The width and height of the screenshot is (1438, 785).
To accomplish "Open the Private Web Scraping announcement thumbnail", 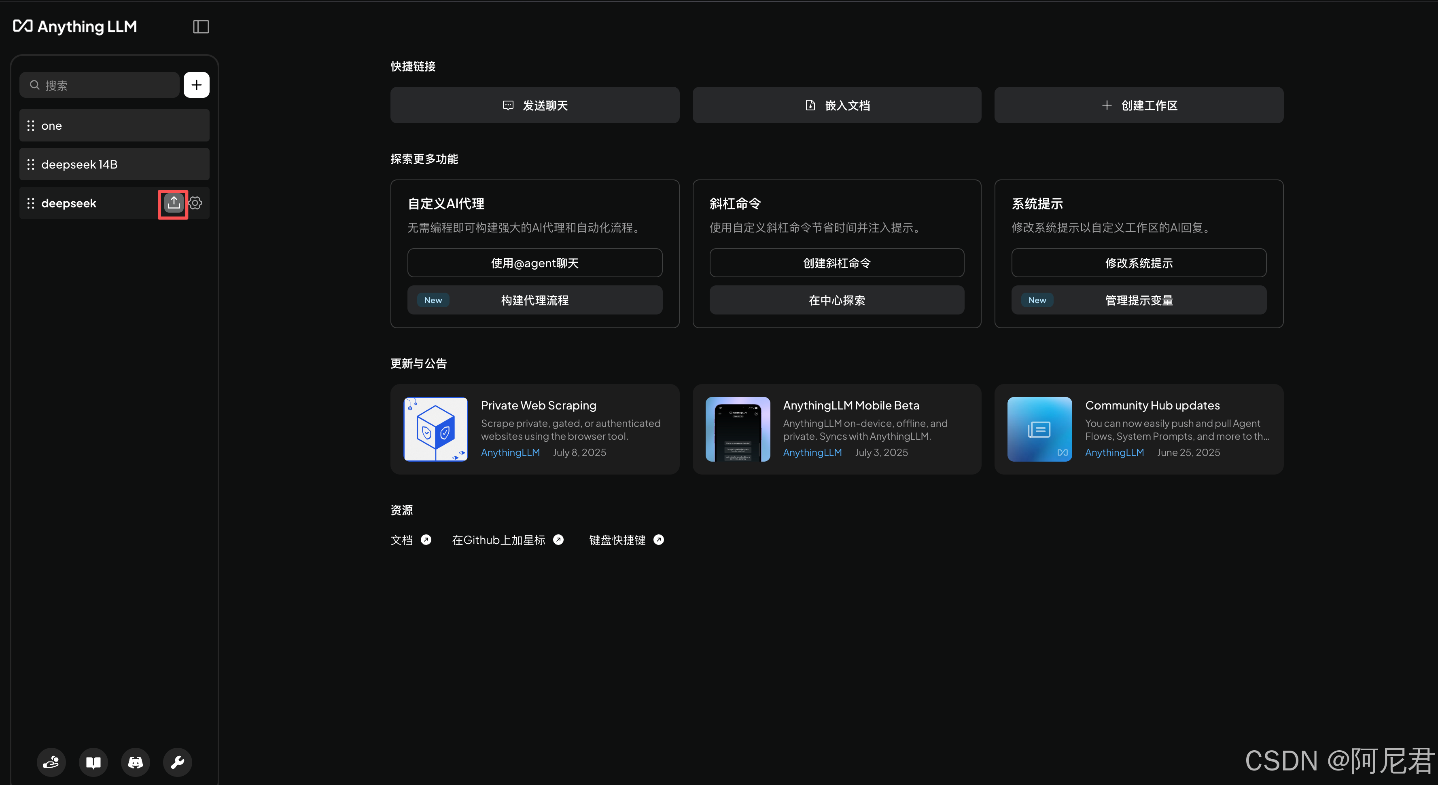I will [x=435, y=429].
